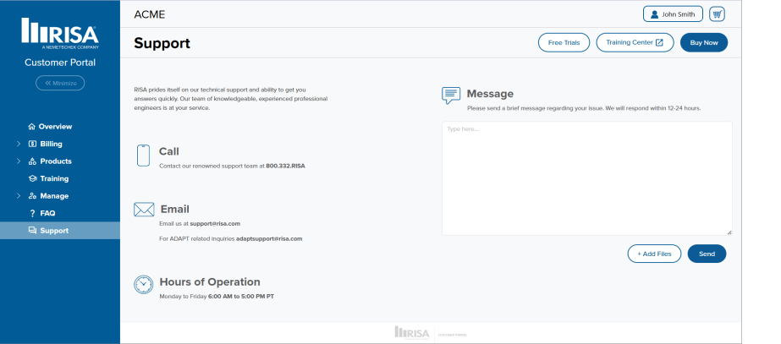Viewport: 781px width, 344px height.
Task: Click the Buy Now button
Action: click(x=704, y=43)
